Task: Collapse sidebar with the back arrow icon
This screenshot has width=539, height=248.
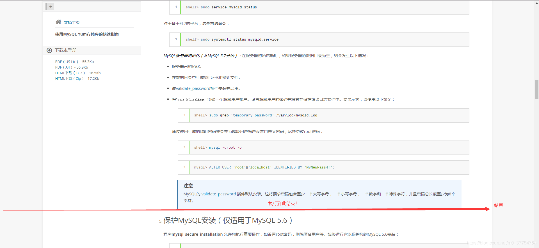Action: point(50,6)
